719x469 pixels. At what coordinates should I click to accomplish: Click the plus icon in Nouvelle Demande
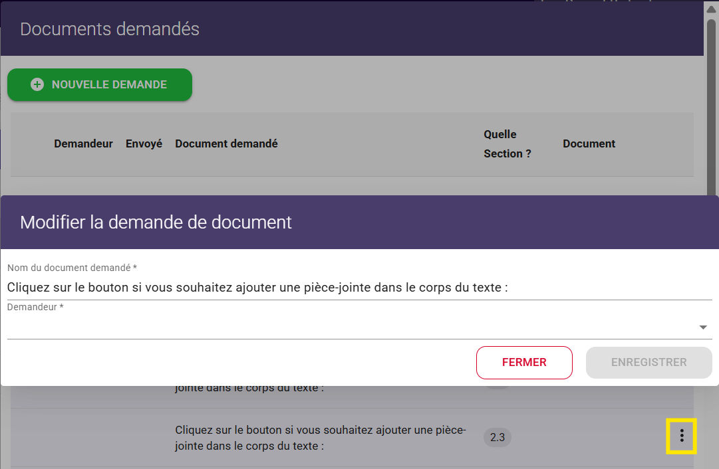click(x=37, y=85)
